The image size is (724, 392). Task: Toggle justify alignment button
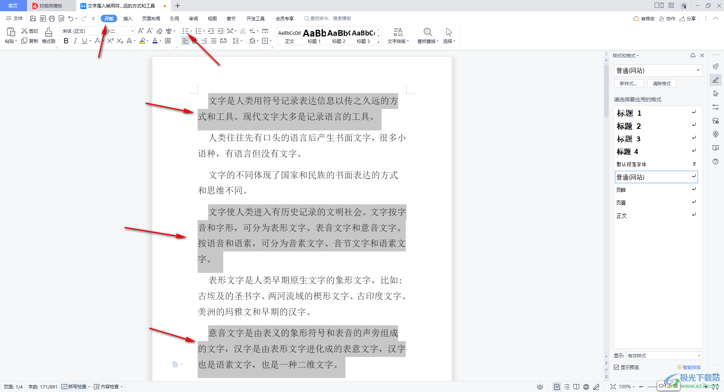(x=213, y=41)
